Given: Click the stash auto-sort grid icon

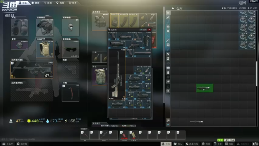Looking at the screenshot, I should pyautogui.click(x=168, y=120).
